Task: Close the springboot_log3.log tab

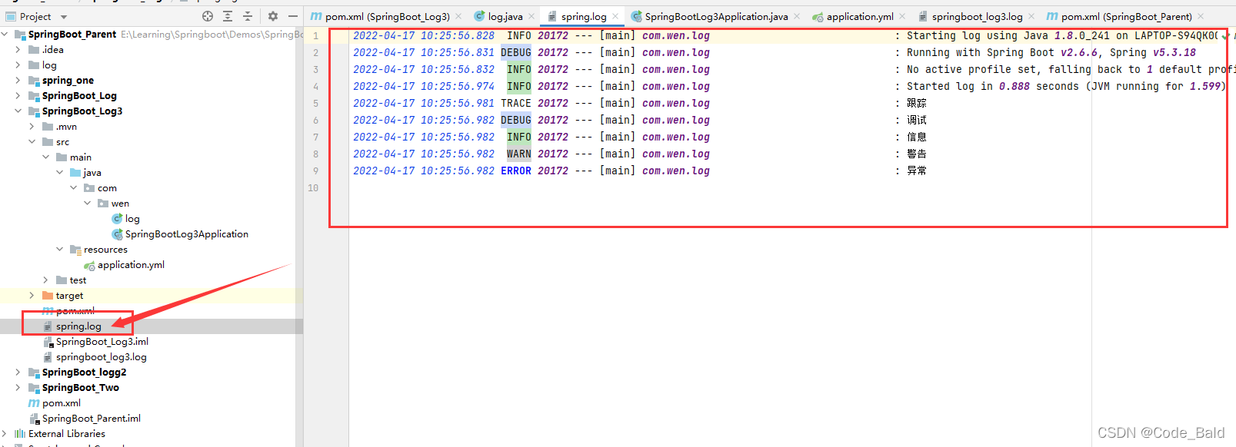Action: click(1031, 16)
